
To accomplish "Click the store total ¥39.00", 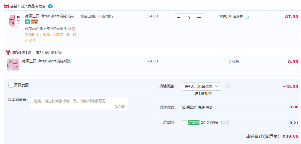I will 291,136.
